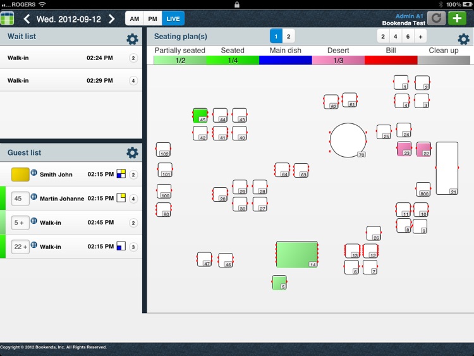Select table 102
This screenshot has width=474, height=356.
click(x=163, y=149)
